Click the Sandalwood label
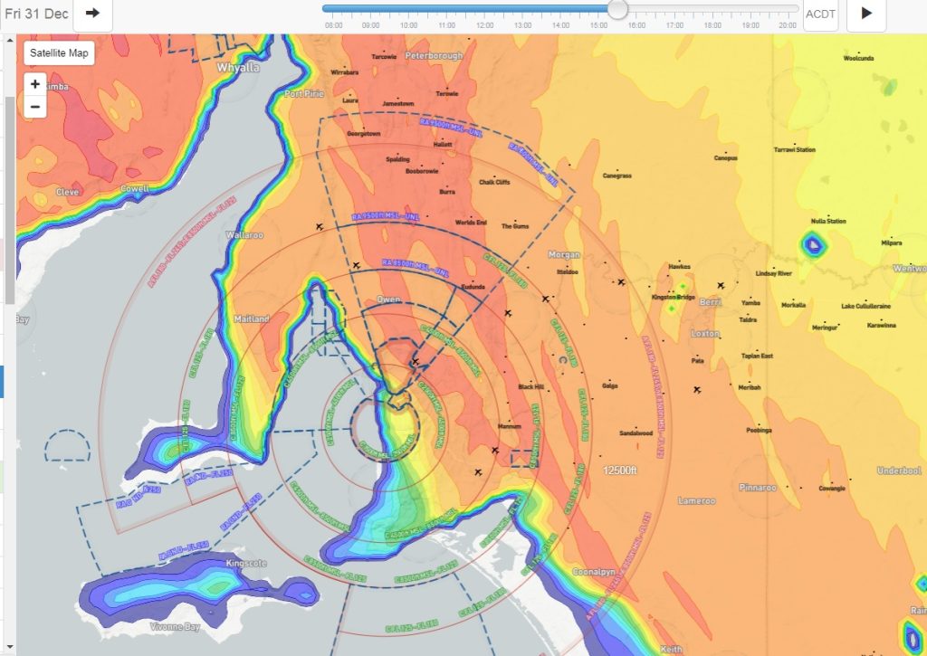The width and height of the screenshot is (927, 656). (x=636, y=433)
